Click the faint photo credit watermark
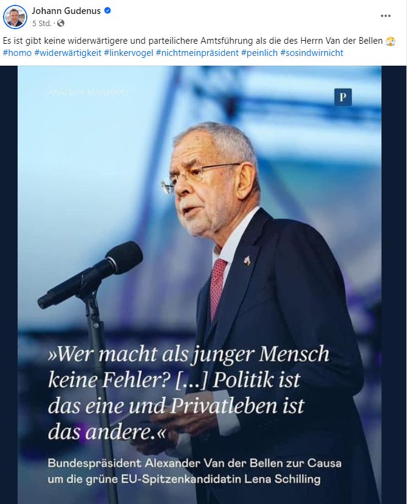Image resolution: width=407 pixels, height=504 pixels. point(87,92)
